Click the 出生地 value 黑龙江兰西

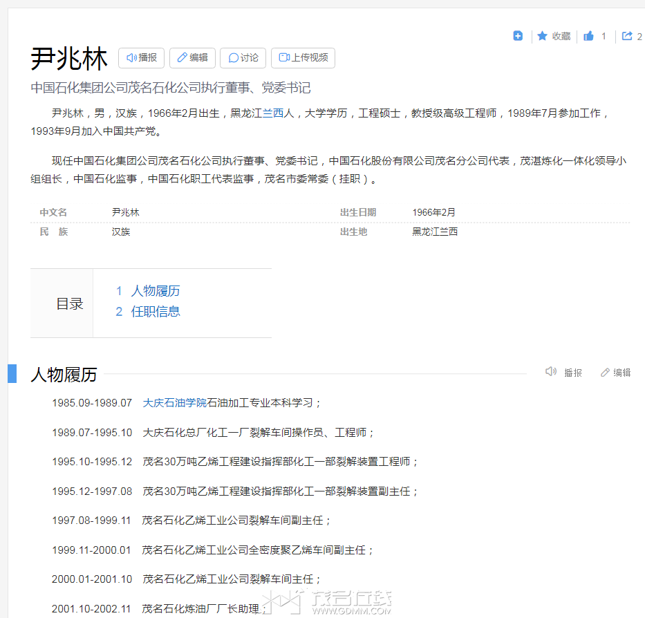(435, 232)
